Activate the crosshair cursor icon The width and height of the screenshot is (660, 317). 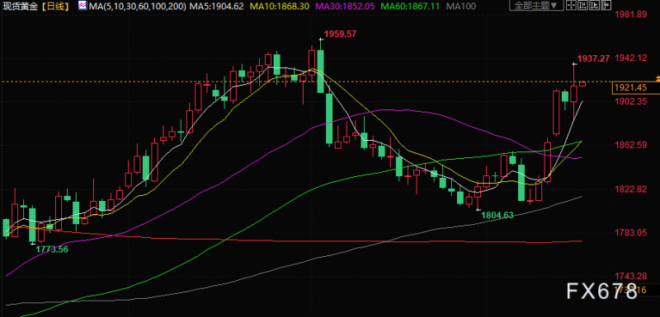tap(571, 5)
